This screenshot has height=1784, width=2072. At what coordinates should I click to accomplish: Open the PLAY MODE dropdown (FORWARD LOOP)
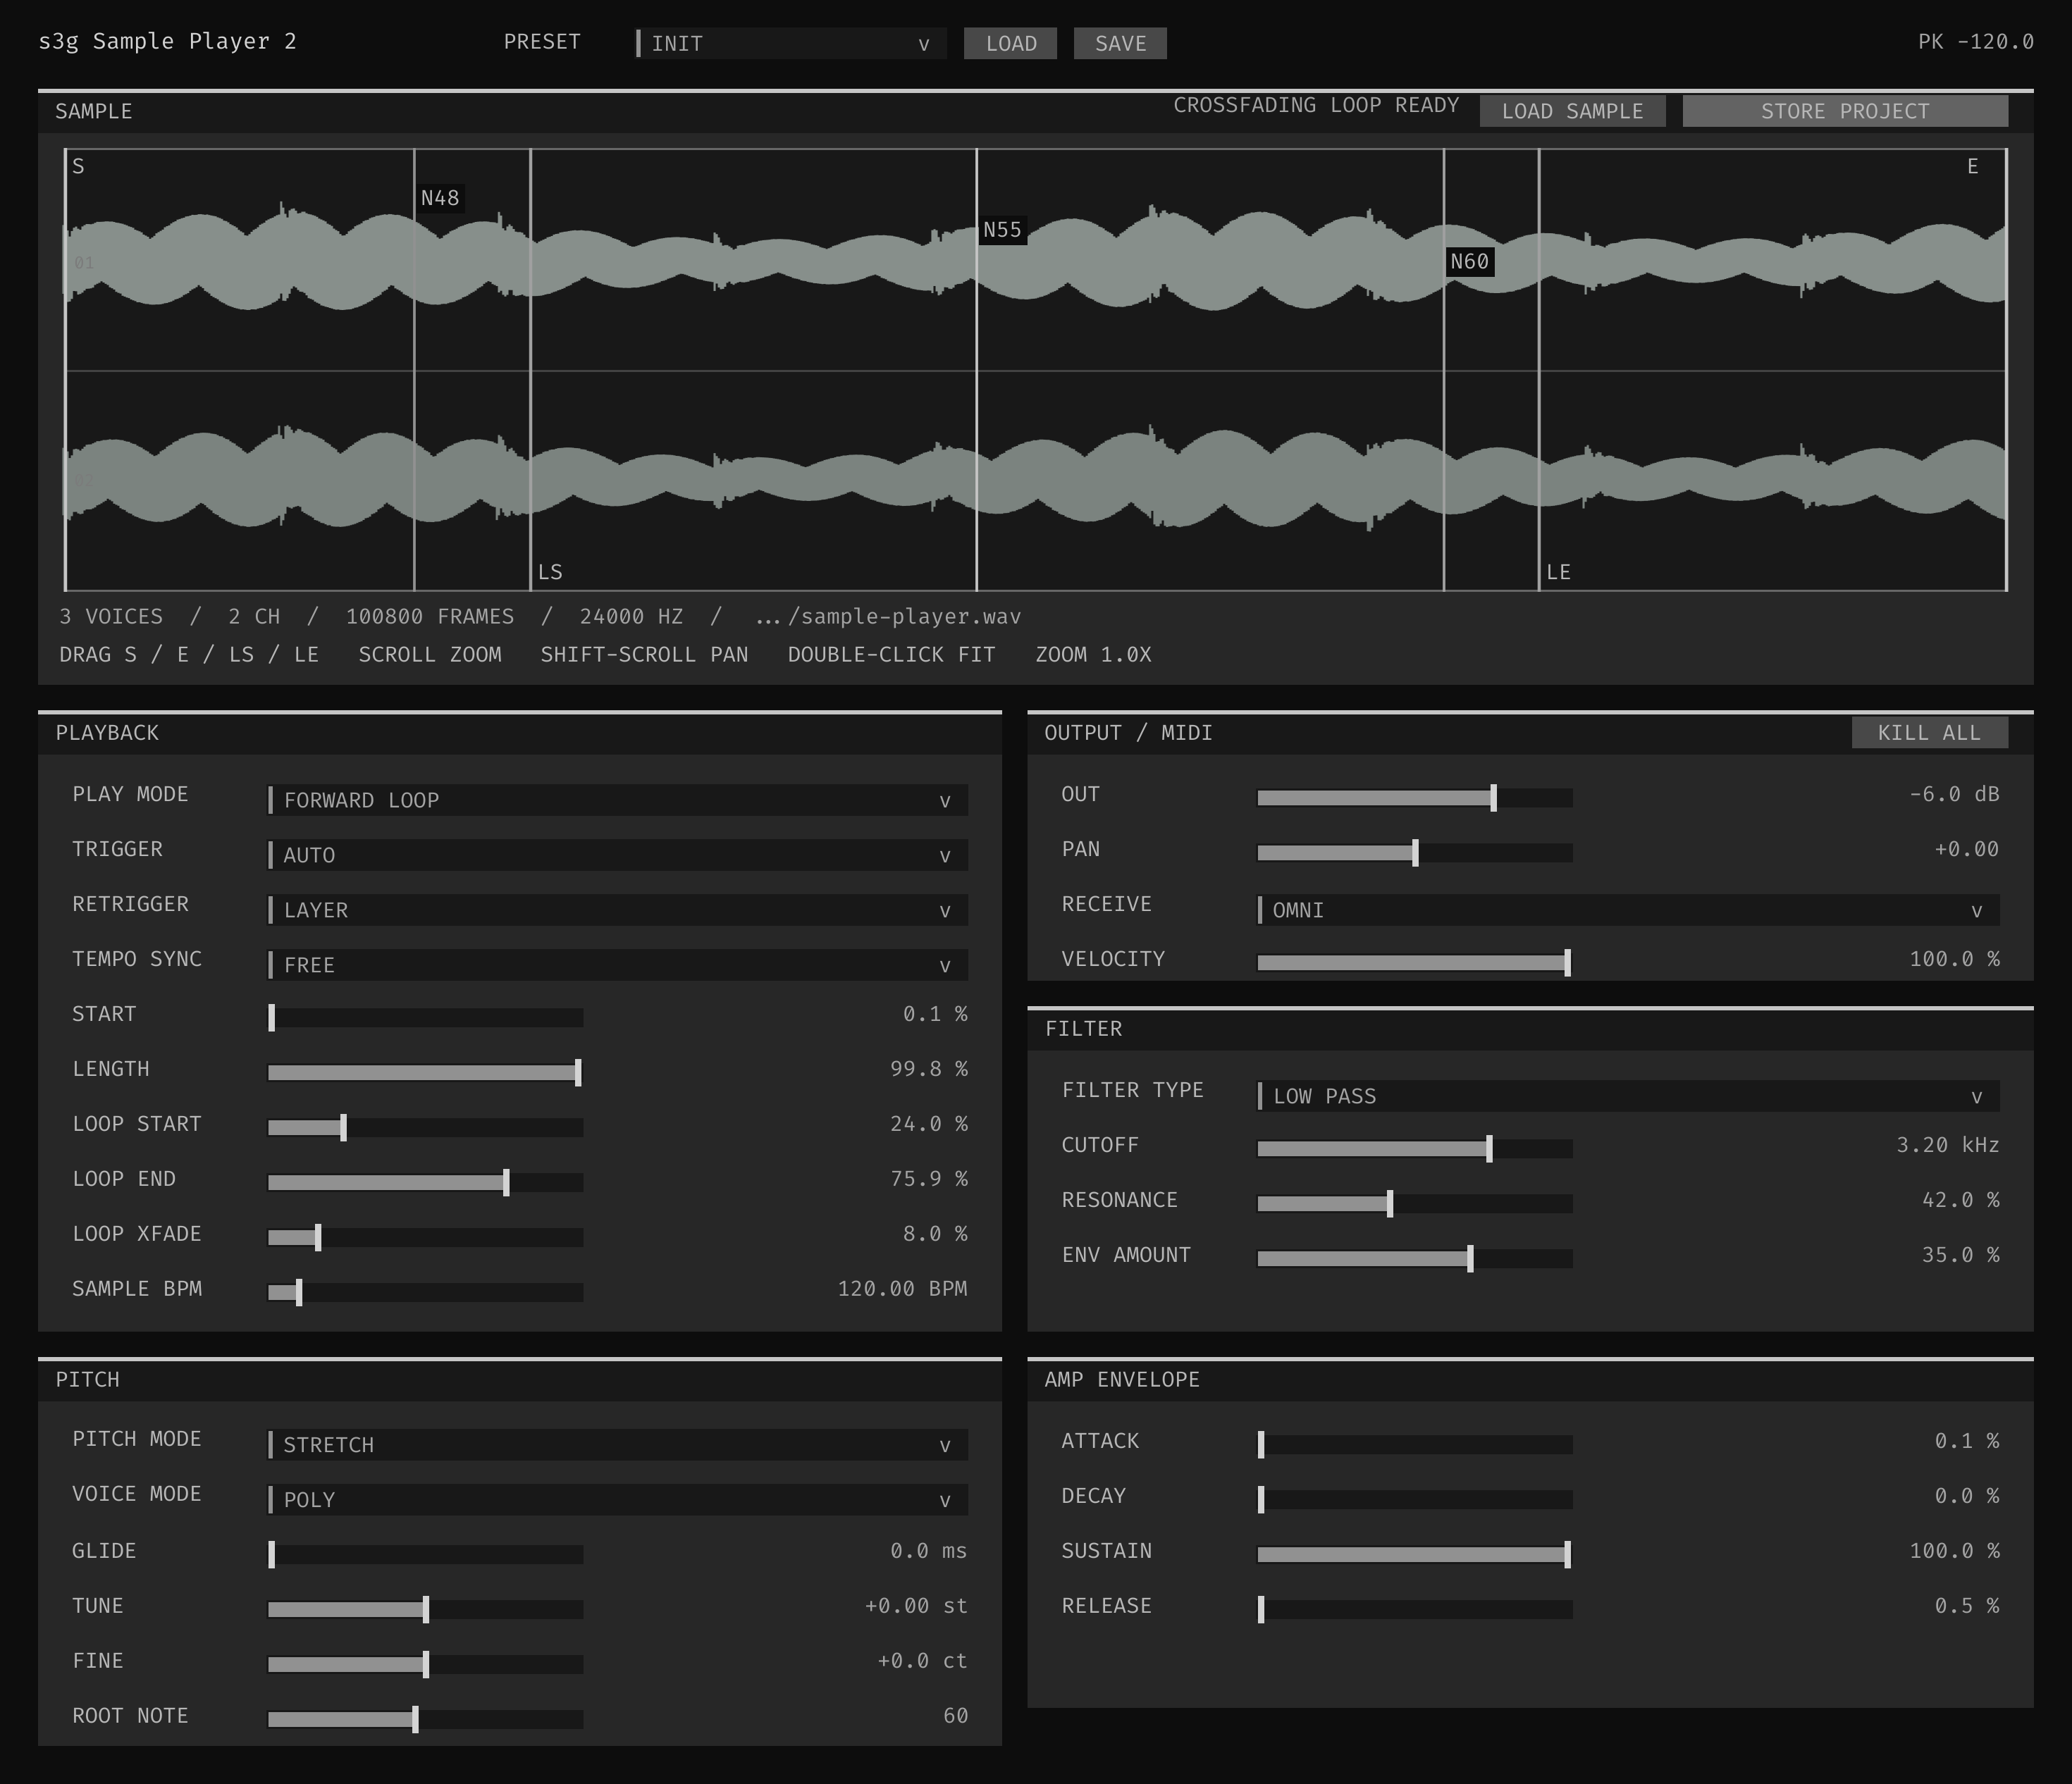(617, 800)
